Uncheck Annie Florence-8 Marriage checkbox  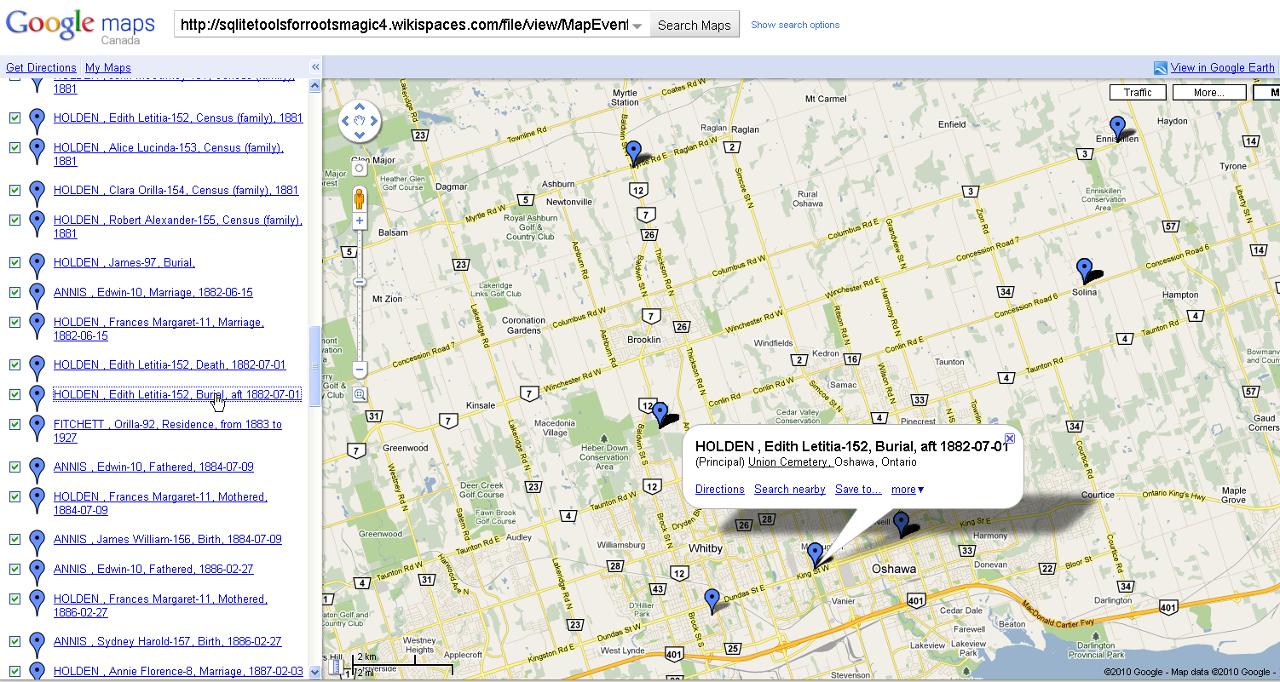[x=14, y=672]
